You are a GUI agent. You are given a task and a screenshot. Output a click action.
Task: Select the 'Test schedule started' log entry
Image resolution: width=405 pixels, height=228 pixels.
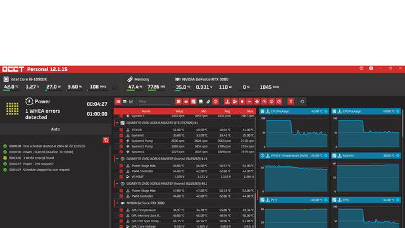click(x=54, y=146)
